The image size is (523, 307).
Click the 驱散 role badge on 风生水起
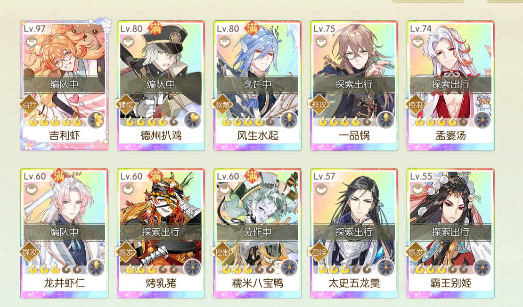(x=222, y=105)
